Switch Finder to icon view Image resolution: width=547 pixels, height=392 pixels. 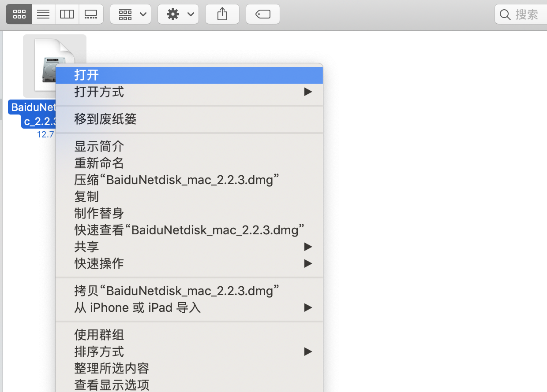pyautogui.click(x=19, y=14)
